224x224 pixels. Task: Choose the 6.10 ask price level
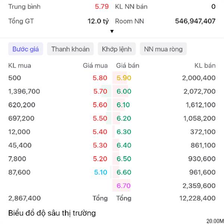[x=124, y=105]
